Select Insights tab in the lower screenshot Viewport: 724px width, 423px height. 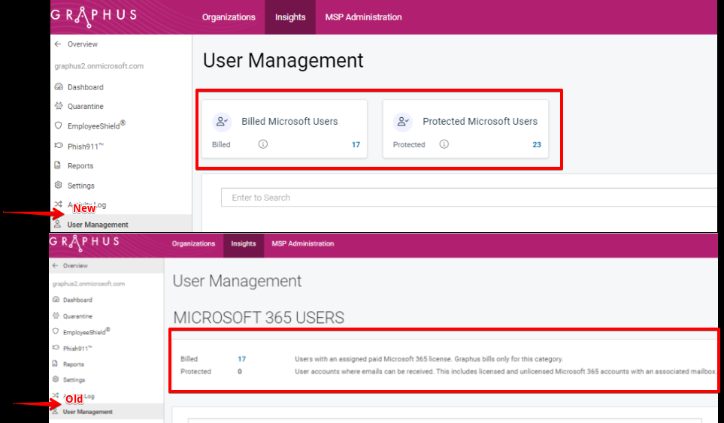[244, 243]
